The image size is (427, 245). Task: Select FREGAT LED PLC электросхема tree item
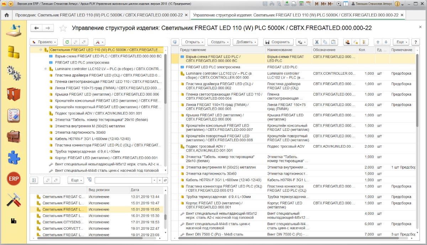click(82, 62)
